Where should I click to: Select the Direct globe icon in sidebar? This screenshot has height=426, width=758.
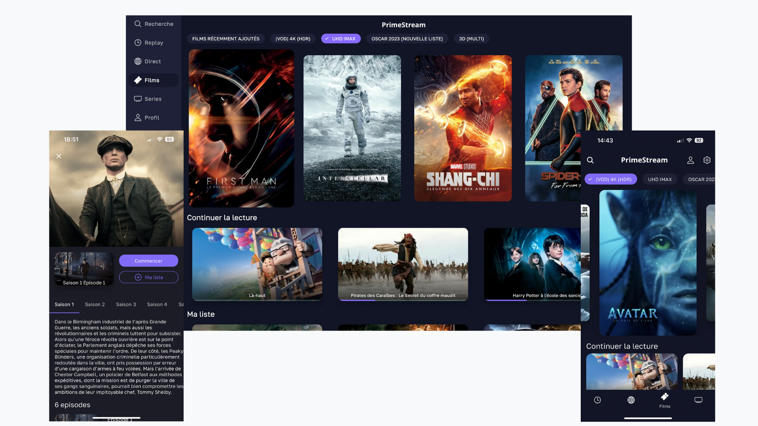(x=138, y=62)
